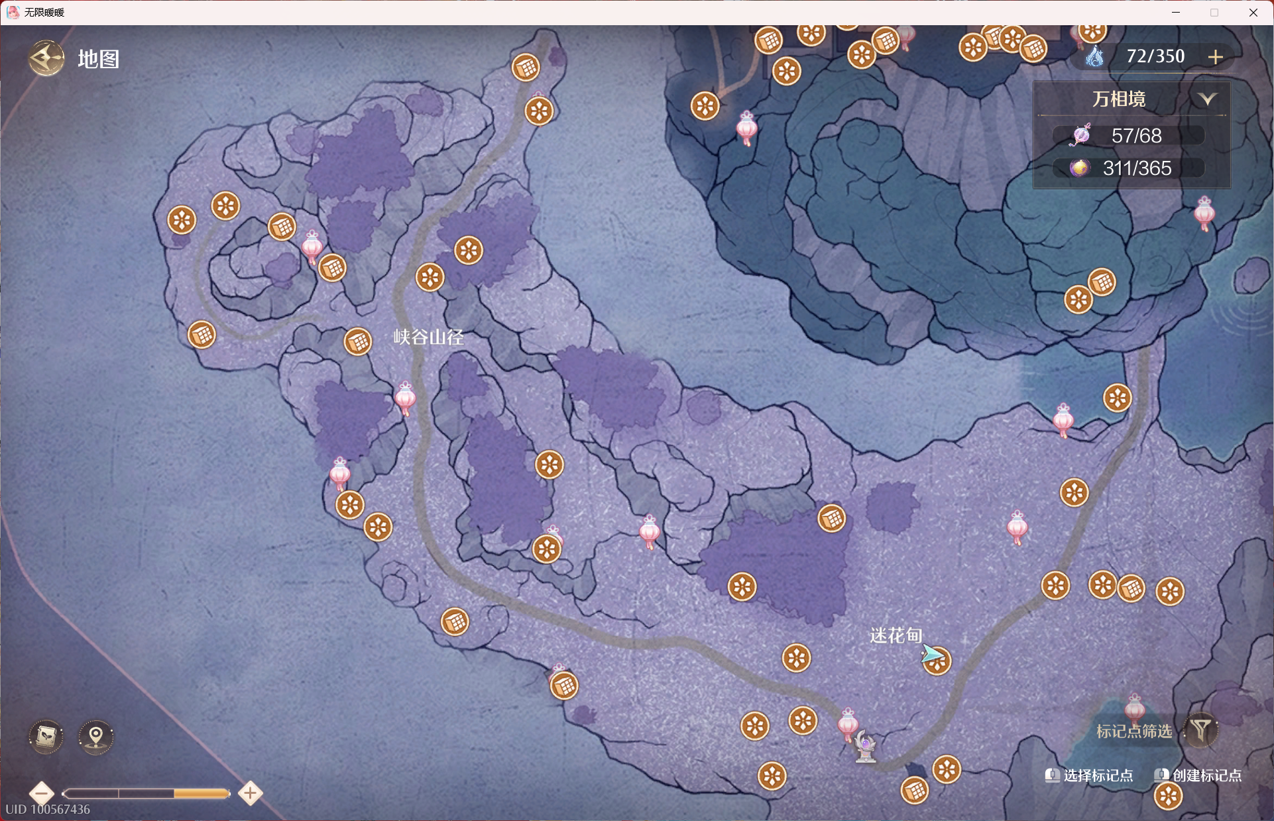Zoom out with the minus diamond button
Image resolution: width=1274 pixels, height=821 pixels.
[x=42, y=793]
